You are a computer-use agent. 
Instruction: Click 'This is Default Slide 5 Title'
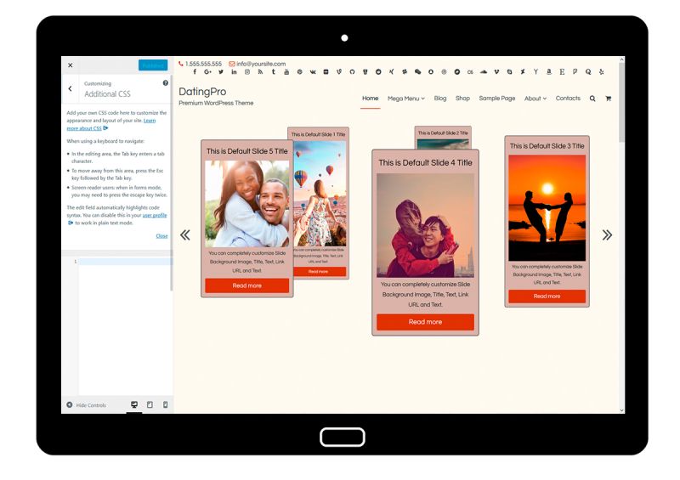pyautogui.click(x=246, y=151)
